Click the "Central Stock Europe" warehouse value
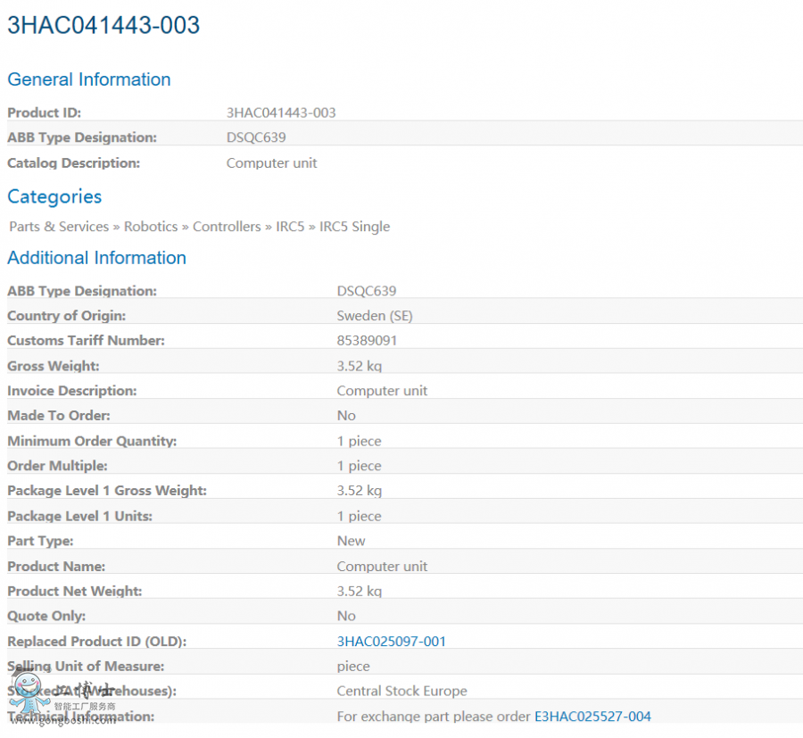This screenshot has width=803, height=738. (x=402, y=691)
